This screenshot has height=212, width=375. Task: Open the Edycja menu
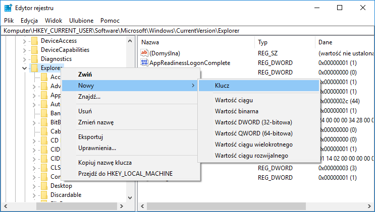[x=29, y=21]
